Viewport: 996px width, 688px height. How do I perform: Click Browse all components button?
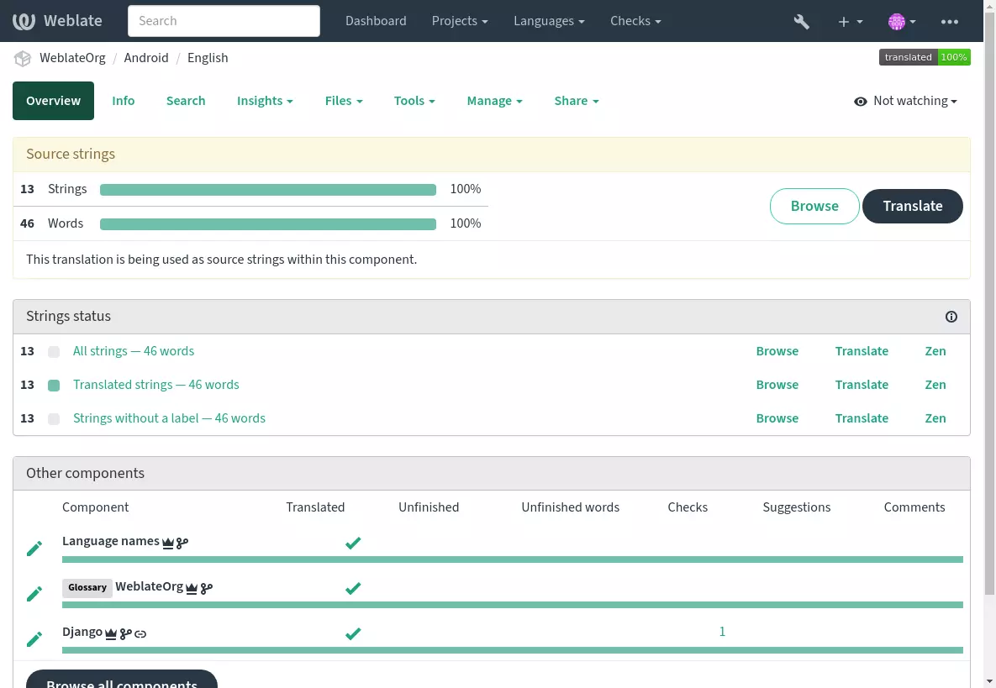(x=122, y=680)
